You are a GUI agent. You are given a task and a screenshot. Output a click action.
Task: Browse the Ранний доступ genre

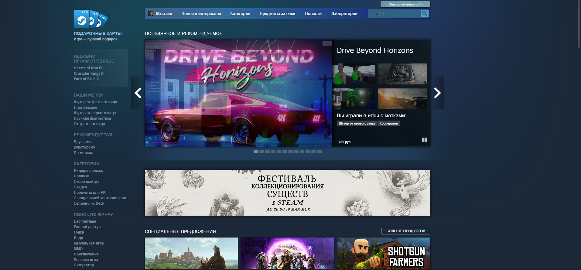pos(87,227)
